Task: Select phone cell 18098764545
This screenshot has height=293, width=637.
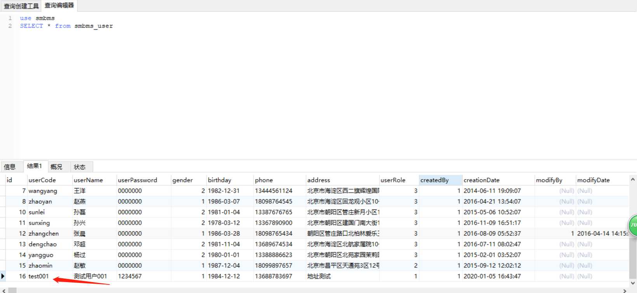Action: pyautogui.click(x=280, y=201)
